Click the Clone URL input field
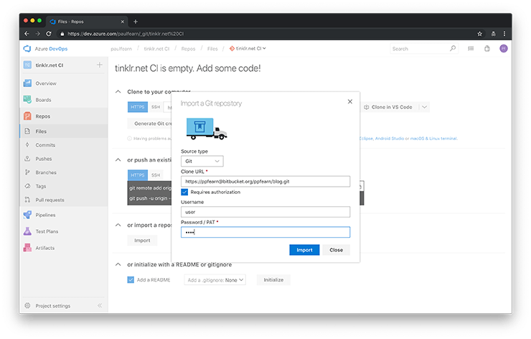 pos(265,182)
